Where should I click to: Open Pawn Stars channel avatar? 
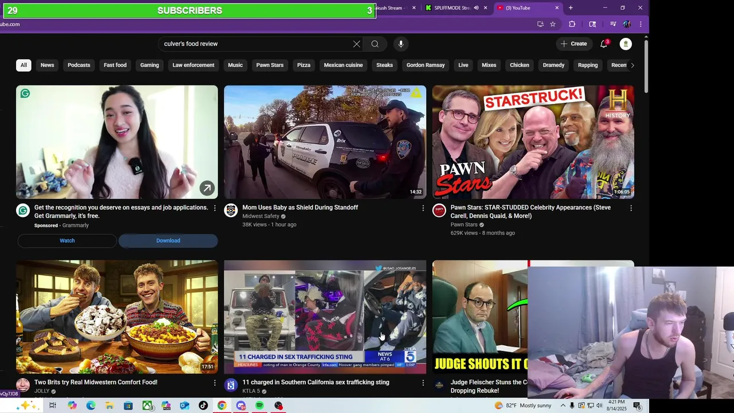(x=439, y=211)
